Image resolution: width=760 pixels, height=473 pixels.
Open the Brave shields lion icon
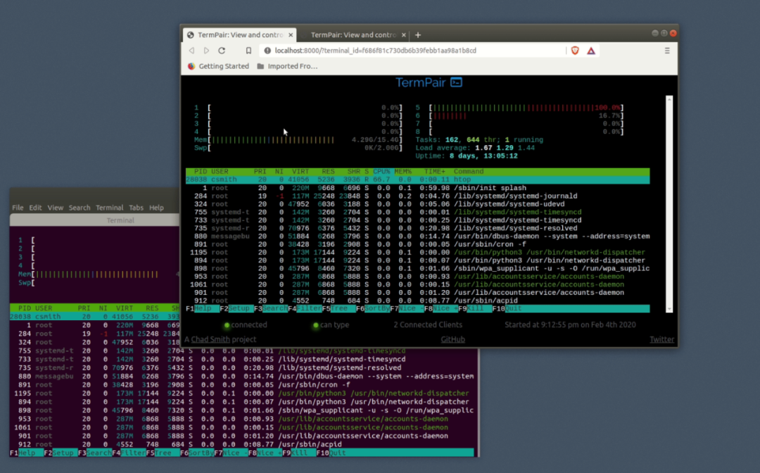point(575,51)
